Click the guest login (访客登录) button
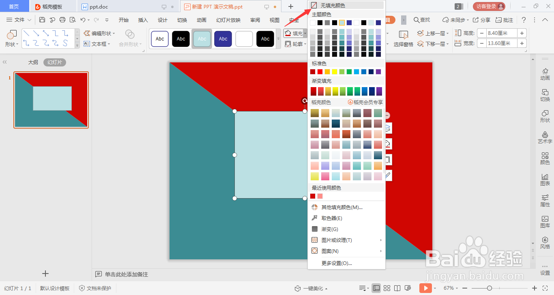Screen dimensions: 554x295 point(489,6)
